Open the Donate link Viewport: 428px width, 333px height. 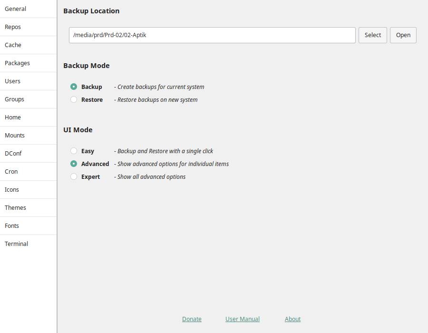(192, 319)
